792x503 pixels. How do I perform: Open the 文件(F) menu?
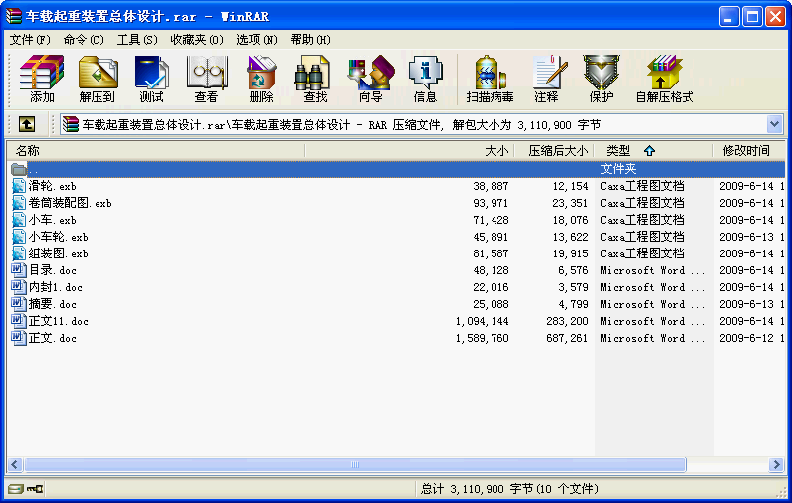(30, 39)
